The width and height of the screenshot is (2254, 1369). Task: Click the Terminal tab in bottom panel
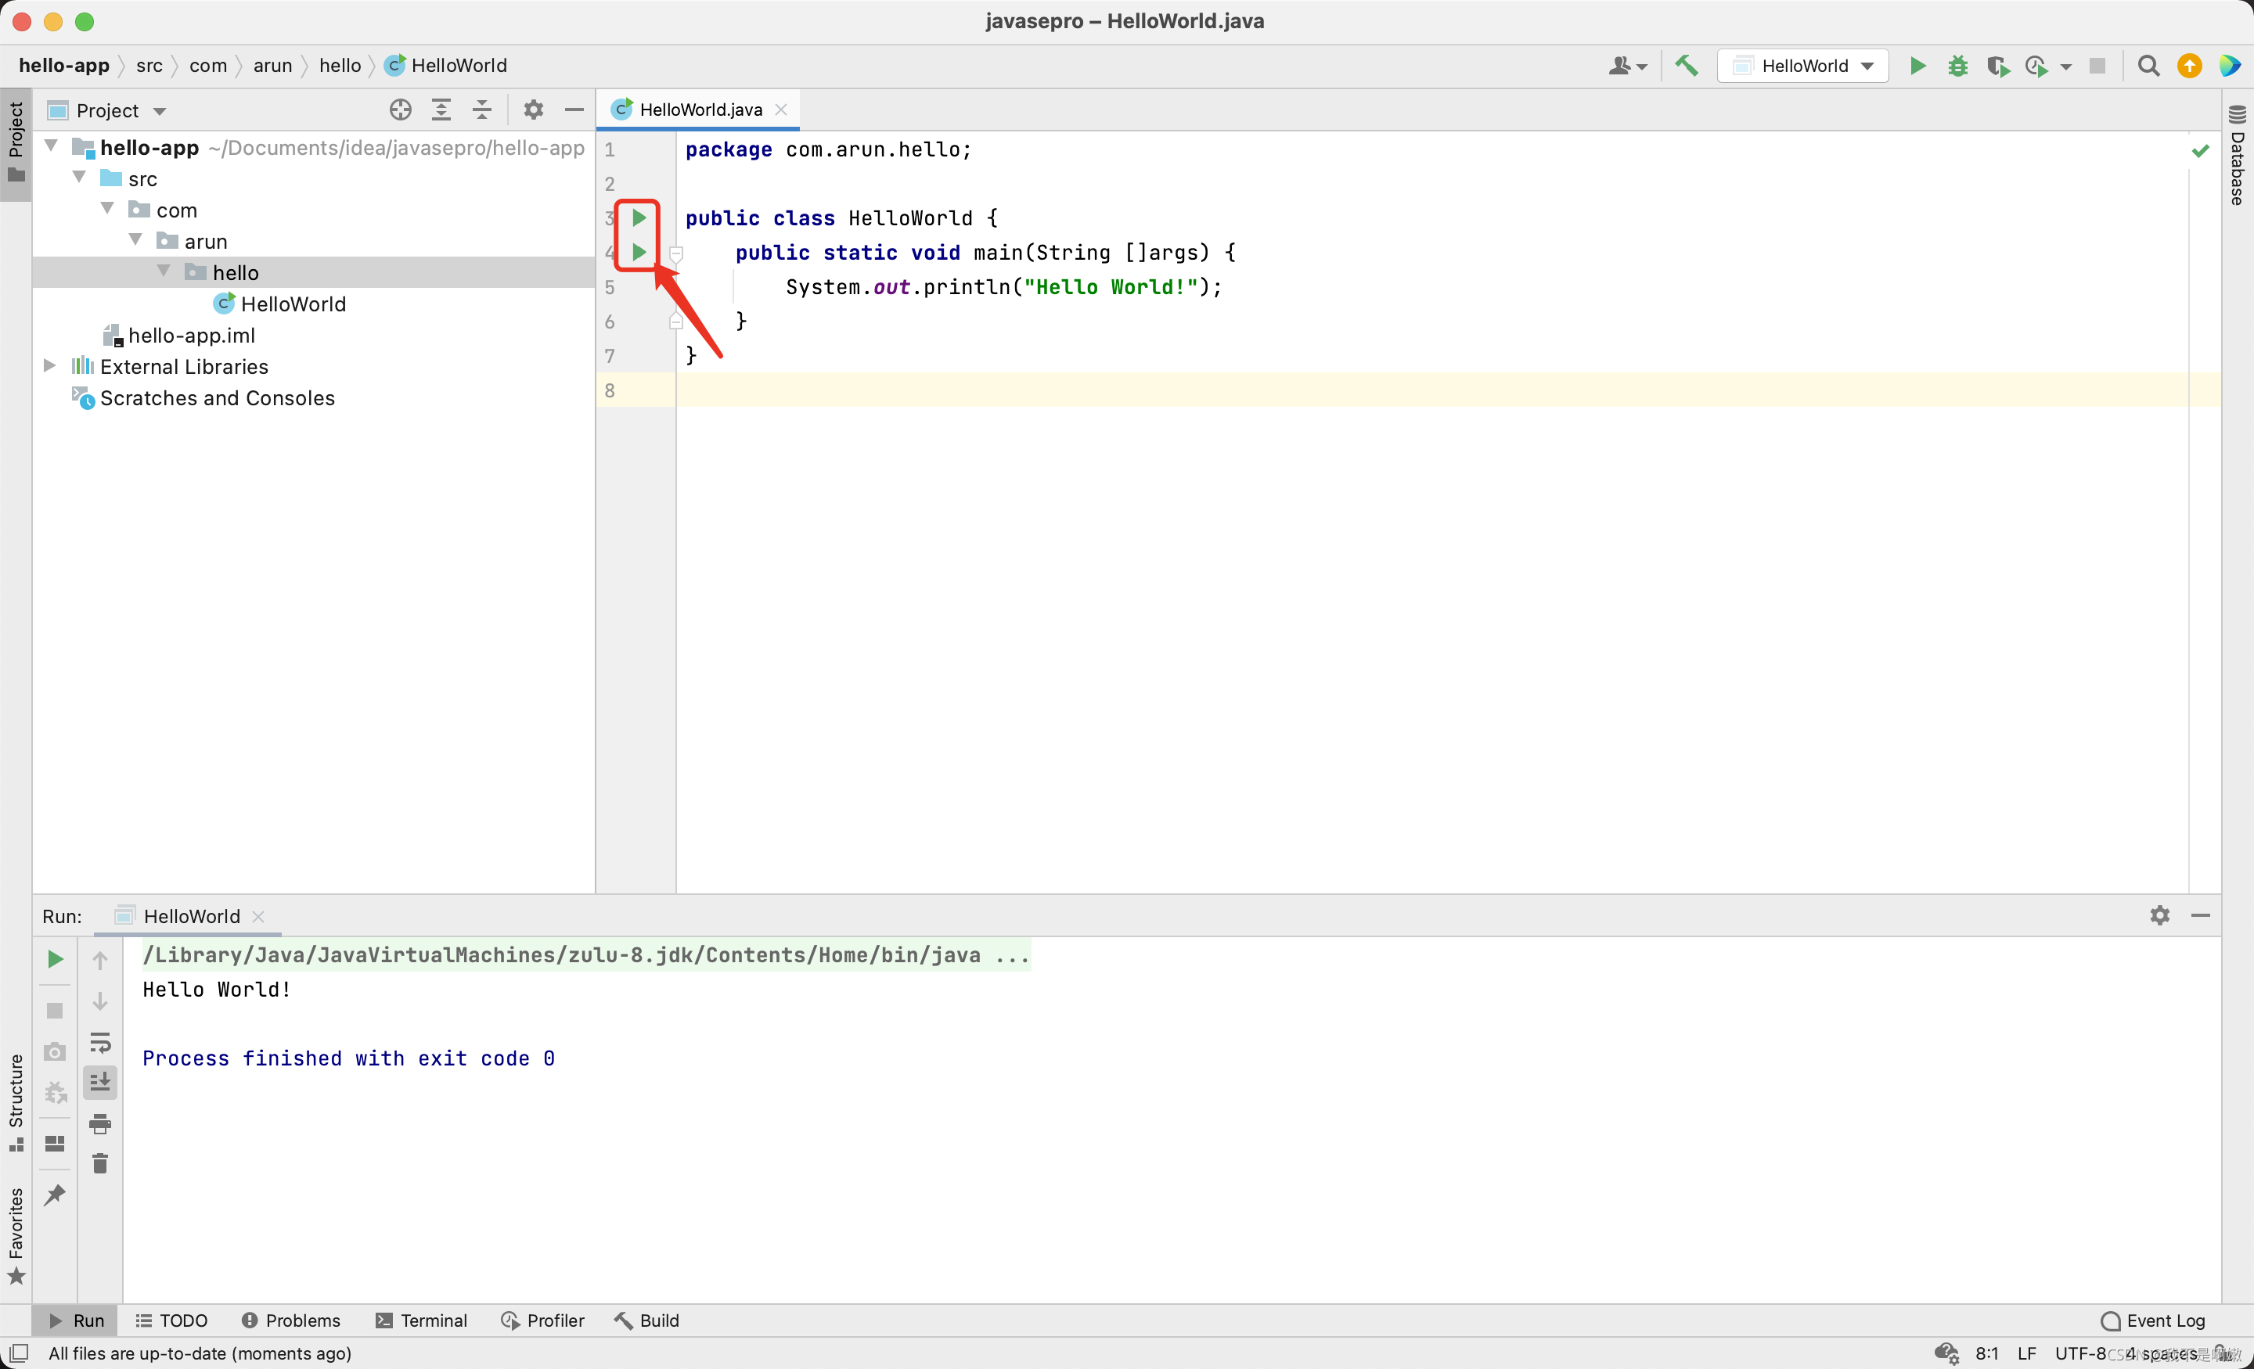pos(420,1320)
